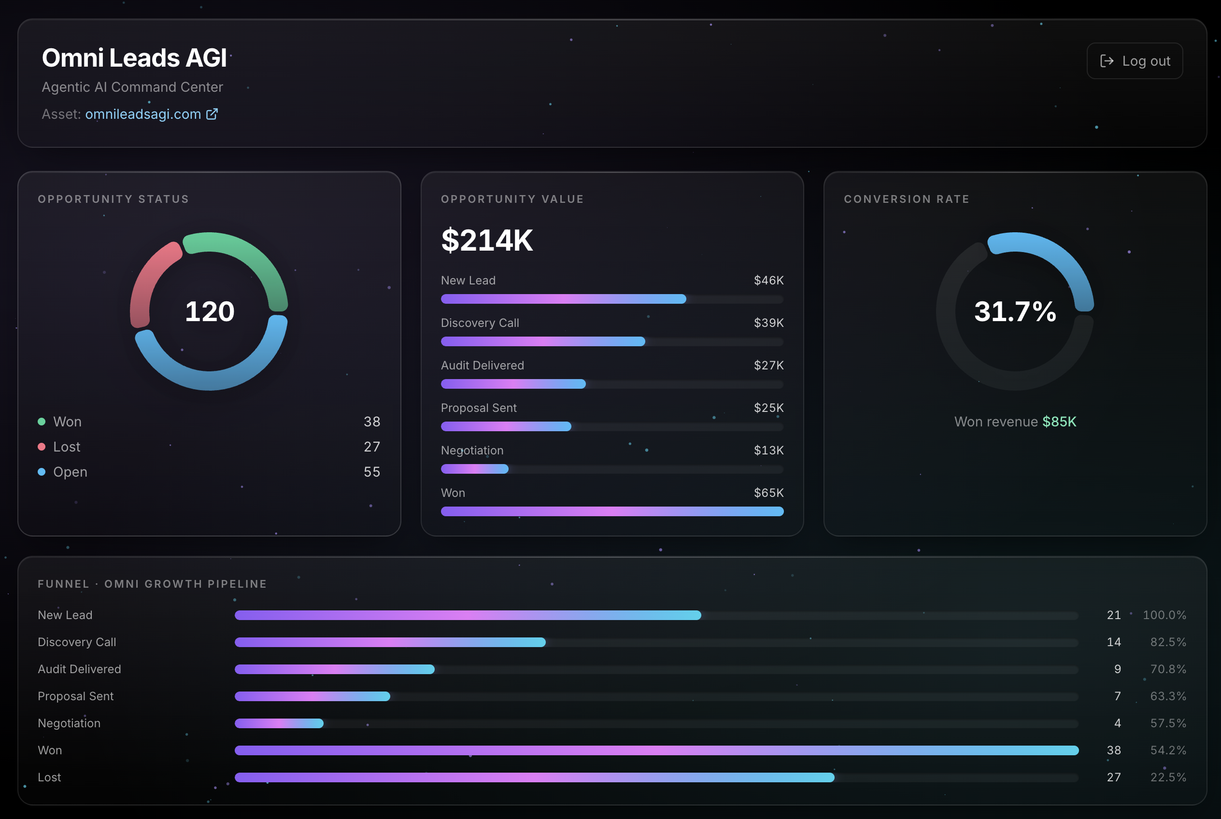Screen dimensions: 1221x819
Task: Click the Opportunity Status card heading
Action: [114, 199]
